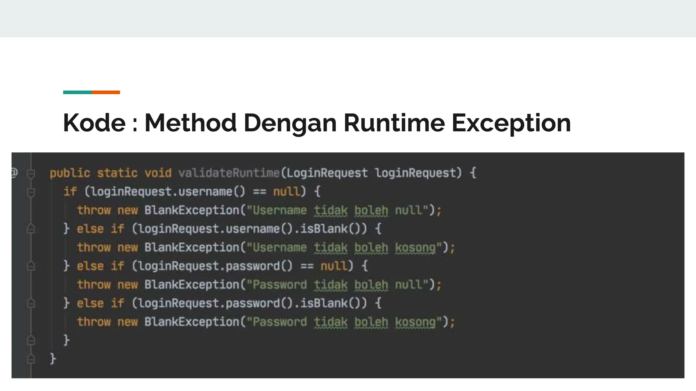Viewport: 696px width, 391px height.
Task: Collapse fold marker beside validateRuntime method declaration
Action: pos(31,174)
